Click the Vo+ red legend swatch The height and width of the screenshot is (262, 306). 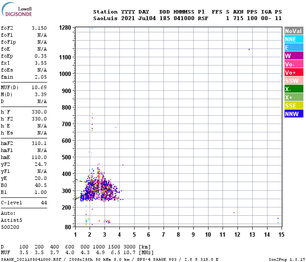(294, 72)
